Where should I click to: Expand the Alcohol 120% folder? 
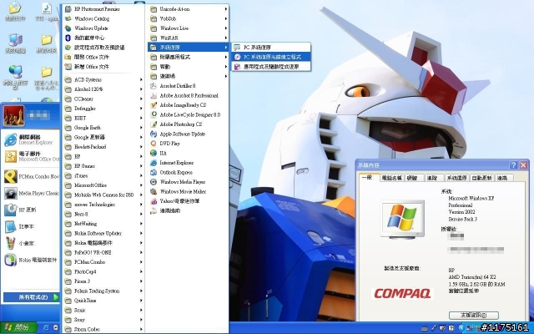click(x=103, y=89)
